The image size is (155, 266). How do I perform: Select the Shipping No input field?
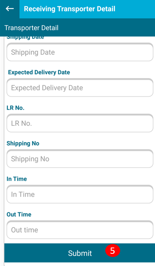(80, 159)
